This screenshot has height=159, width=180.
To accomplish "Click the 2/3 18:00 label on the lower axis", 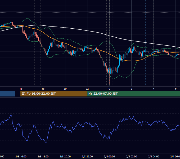I will pos(43,157).
